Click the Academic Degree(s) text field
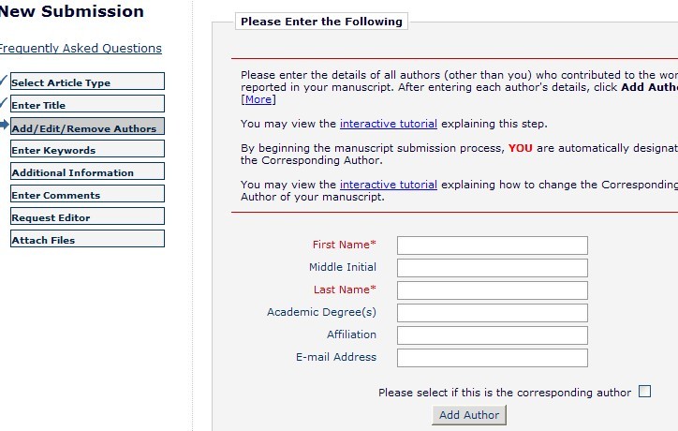Viewport: 678px width, 431px height. (492, 313)
